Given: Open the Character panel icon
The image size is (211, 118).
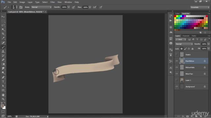Looking at the screenshot, I should click(x=171, y=68).
